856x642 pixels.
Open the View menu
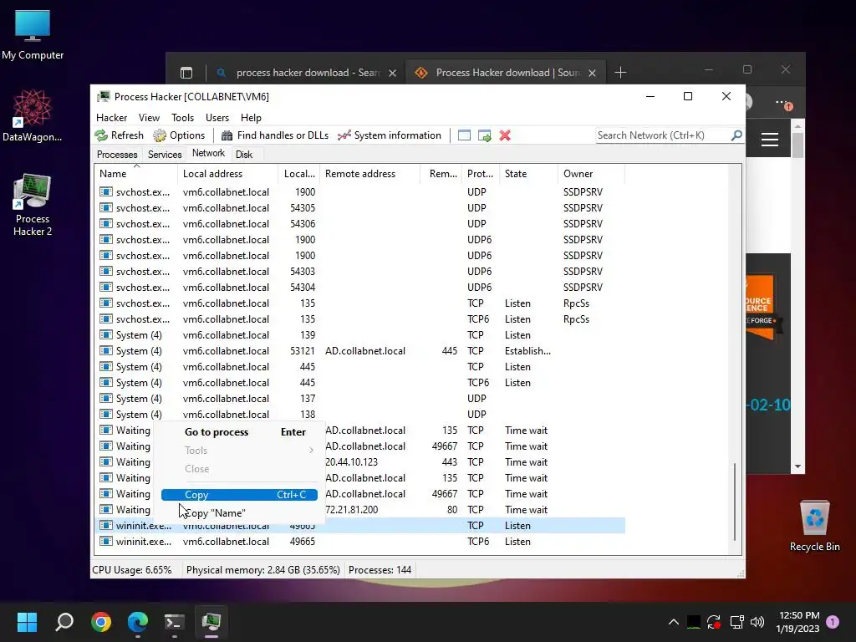click(149, 117)
